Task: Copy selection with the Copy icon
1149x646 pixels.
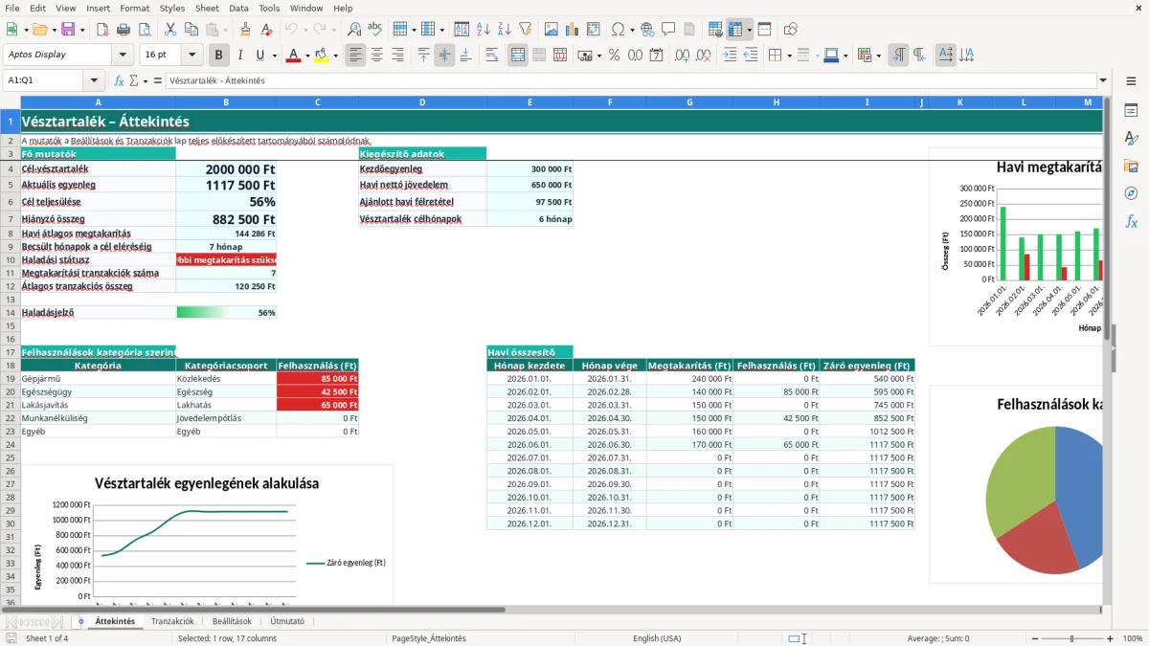Action: pos(191,30)
